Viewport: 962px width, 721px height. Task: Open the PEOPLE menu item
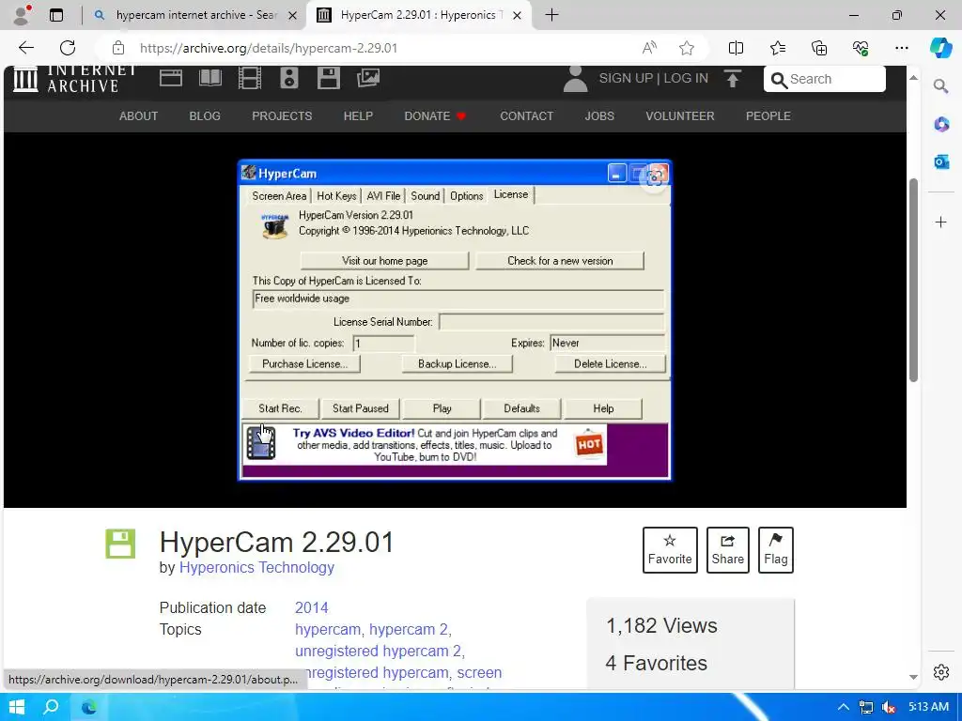(768, 115)
